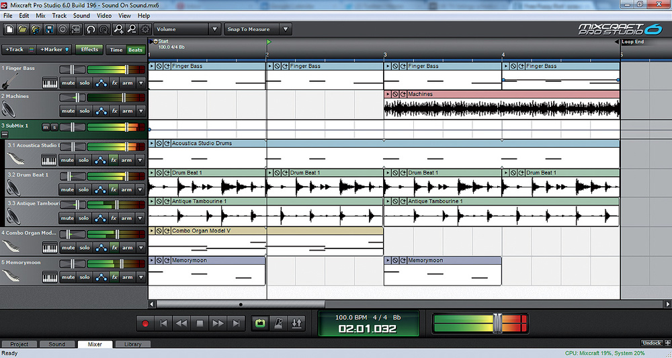The height and width of the screenshot is (358, 672).
Task: Solo the Drum Beat 1 track
Action: coord(83,189)
